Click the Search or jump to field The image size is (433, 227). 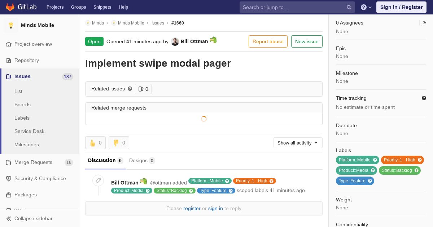[x=297, y=7]
